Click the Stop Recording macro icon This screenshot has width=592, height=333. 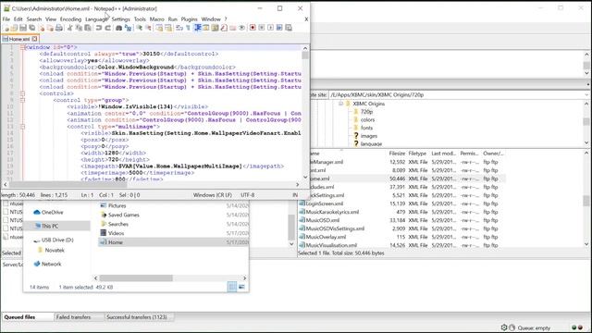tap(261, 28)
